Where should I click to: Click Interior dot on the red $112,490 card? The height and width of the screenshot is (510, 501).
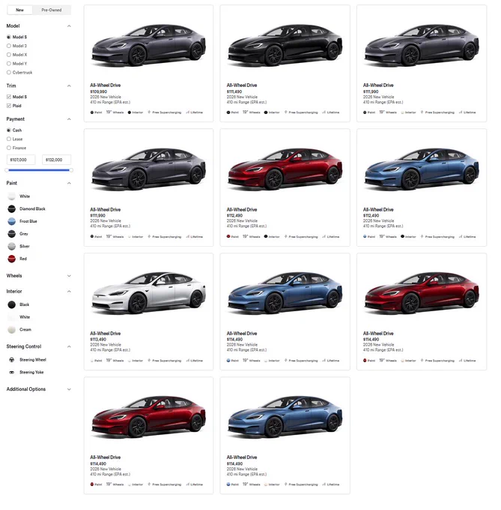tap(266, 236)
